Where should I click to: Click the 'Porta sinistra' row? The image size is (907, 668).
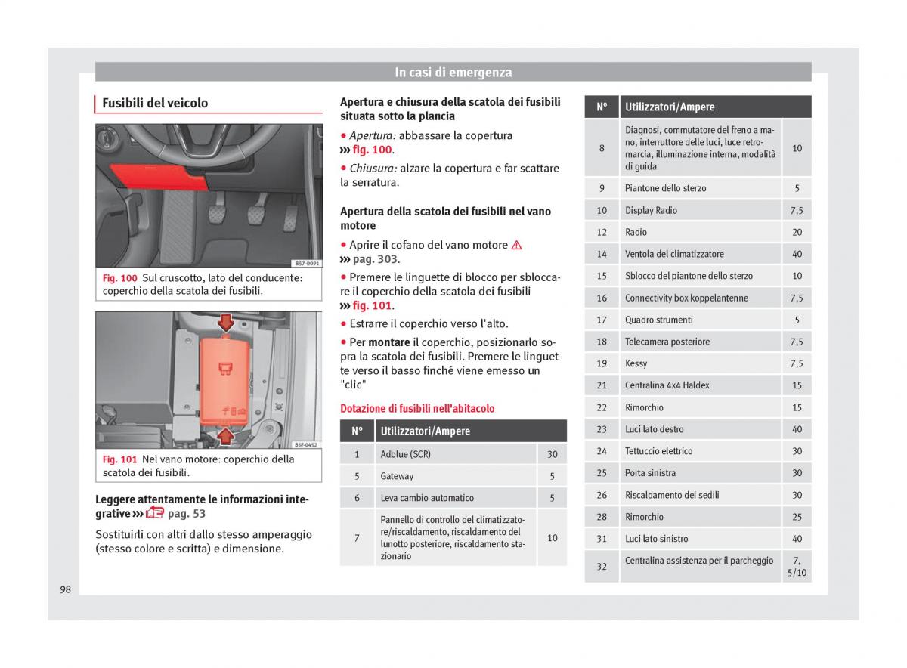click(x=698, y=473)
